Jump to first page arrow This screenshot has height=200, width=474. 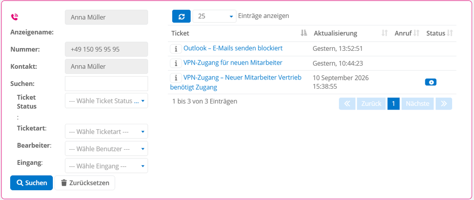click(347, 104)
